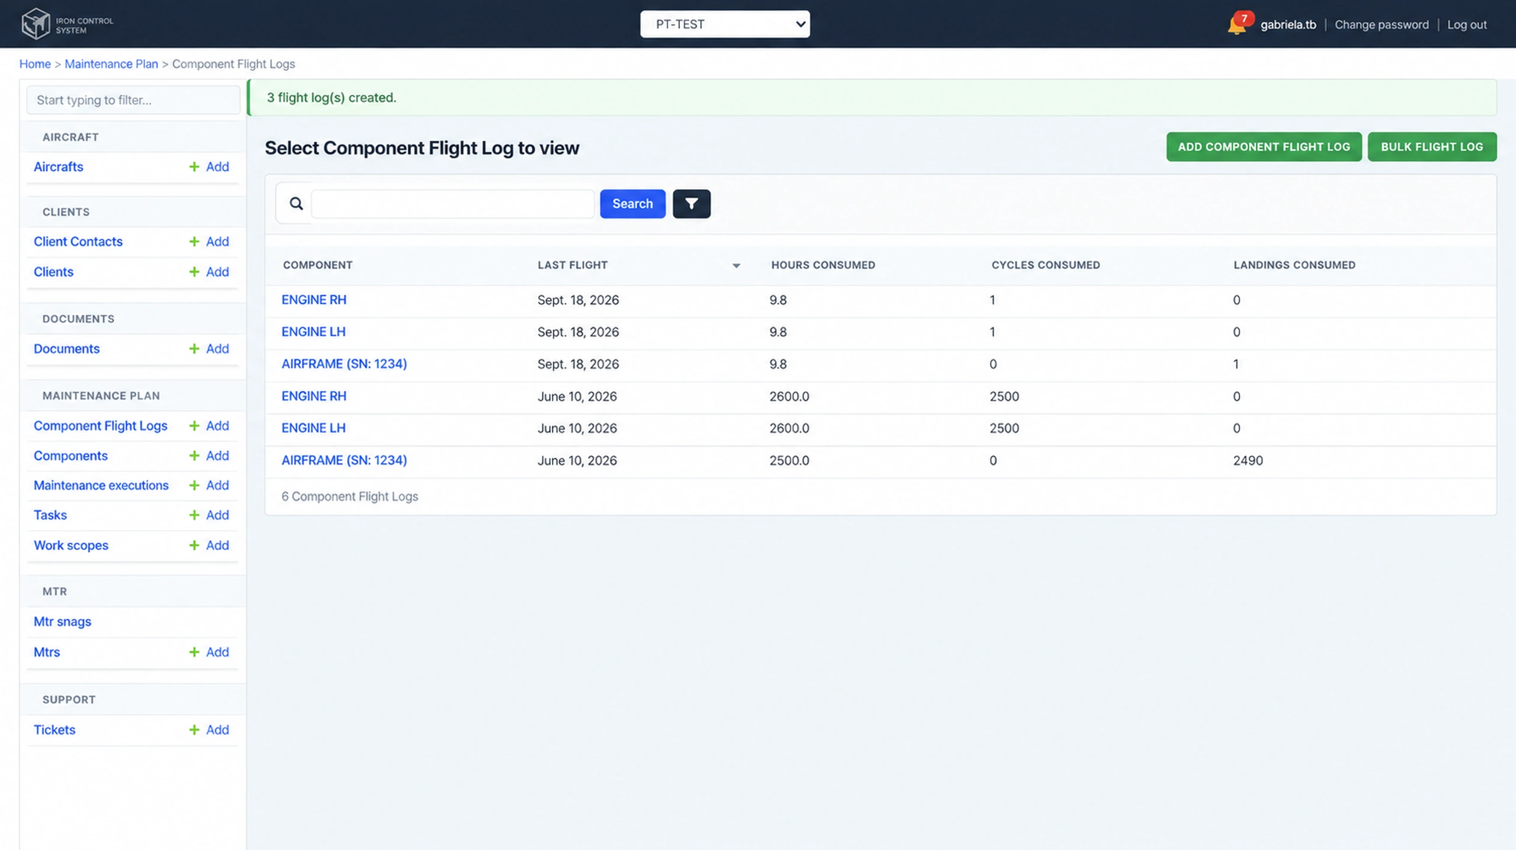Open ENGINE RH log dated Sept. 18, 2026

pos(314,300)
